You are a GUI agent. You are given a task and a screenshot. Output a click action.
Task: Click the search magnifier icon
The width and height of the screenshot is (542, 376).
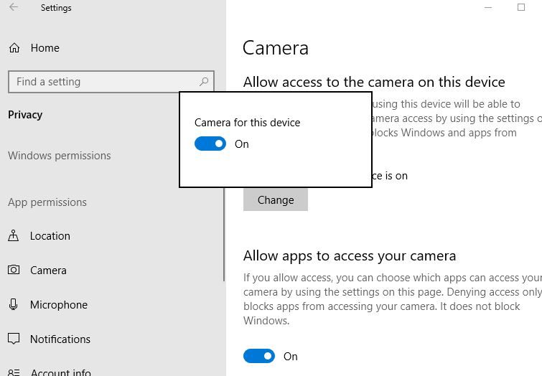coord(204,82)
